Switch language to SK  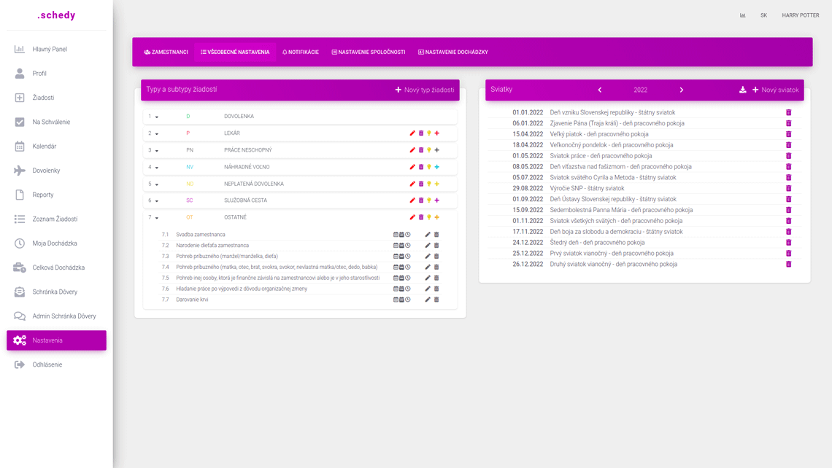[x=763, y=15]
